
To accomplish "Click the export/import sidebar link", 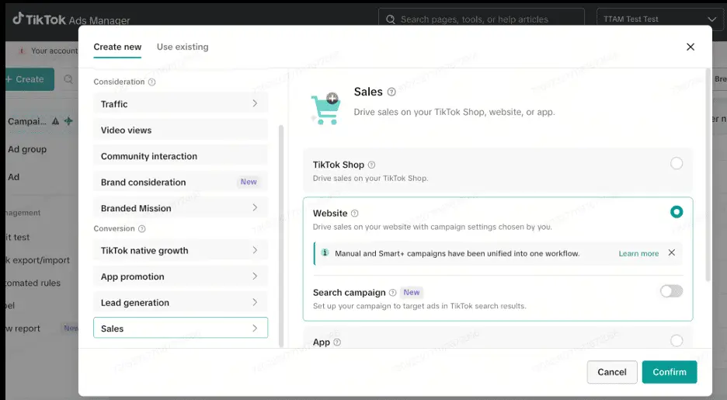I will click(x=37, y=260).
